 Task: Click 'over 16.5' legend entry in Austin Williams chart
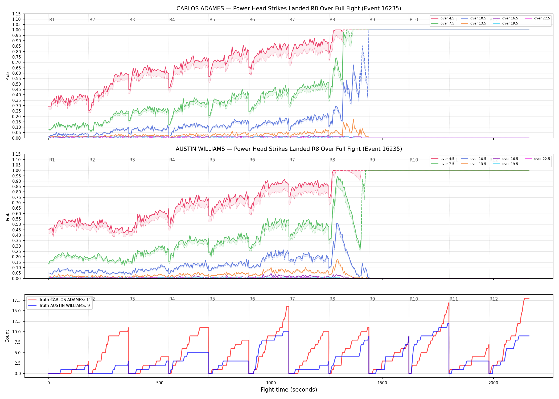click(505, 159)
